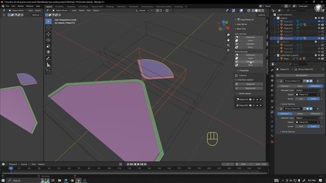Screen dimensions: 326x183
Task: Open the Modifiers wrench tab in Properties
Action: 272,112
